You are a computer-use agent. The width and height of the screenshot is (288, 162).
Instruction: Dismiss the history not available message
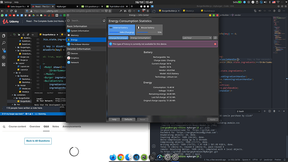point(215,44)
